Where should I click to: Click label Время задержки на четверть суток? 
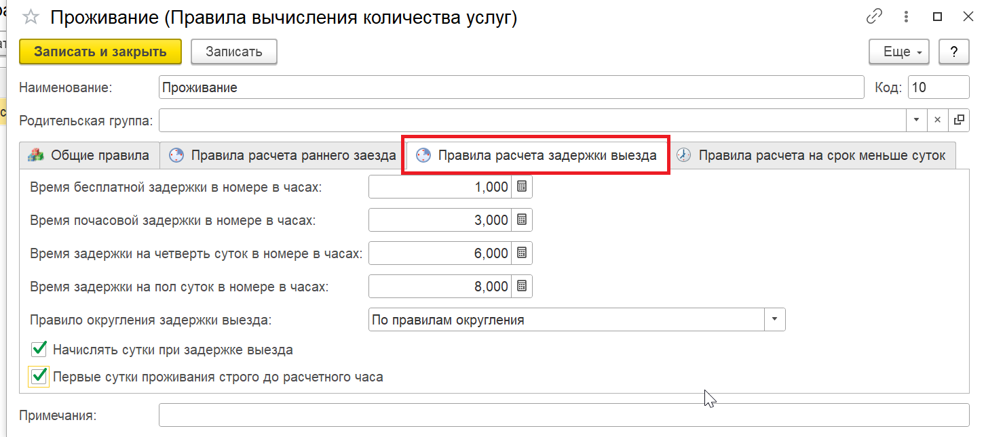pyautogui.click(x=196, y=253)
